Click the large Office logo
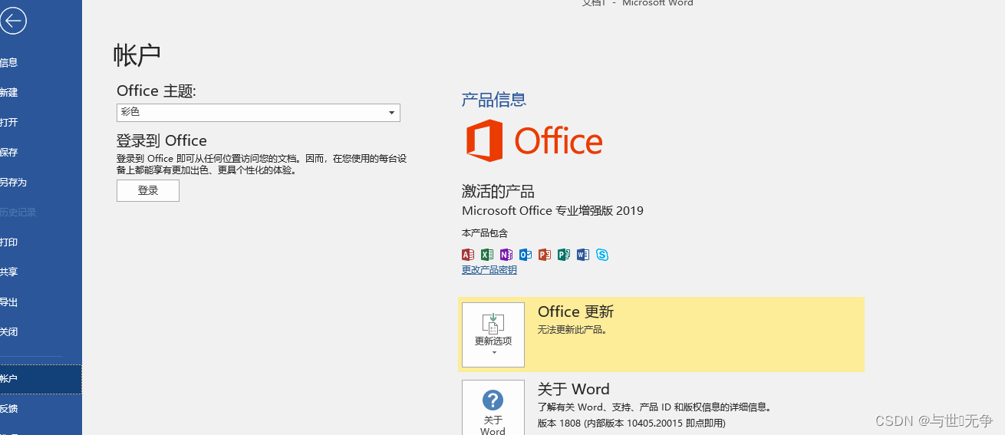 [535, 140]
